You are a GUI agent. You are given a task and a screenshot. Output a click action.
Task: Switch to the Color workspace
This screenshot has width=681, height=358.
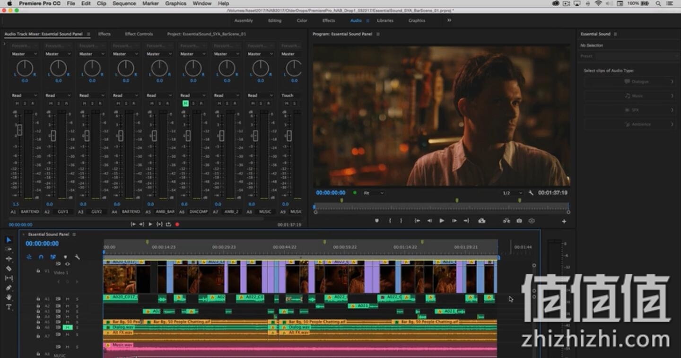click(x=302, y=20)
